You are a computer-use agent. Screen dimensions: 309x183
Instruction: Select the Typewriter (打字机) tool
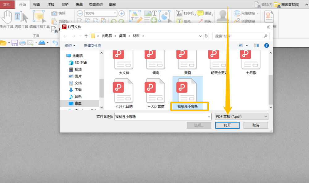point(185,13)
